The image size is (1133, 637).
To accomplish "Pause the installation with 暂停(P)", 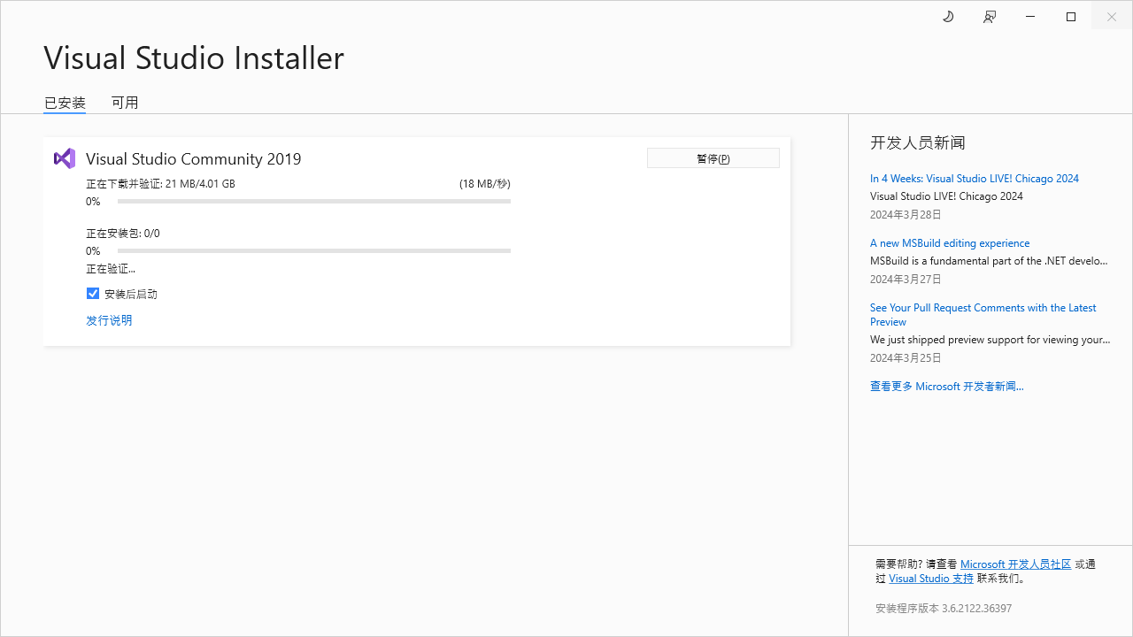I will pos(713,158).
